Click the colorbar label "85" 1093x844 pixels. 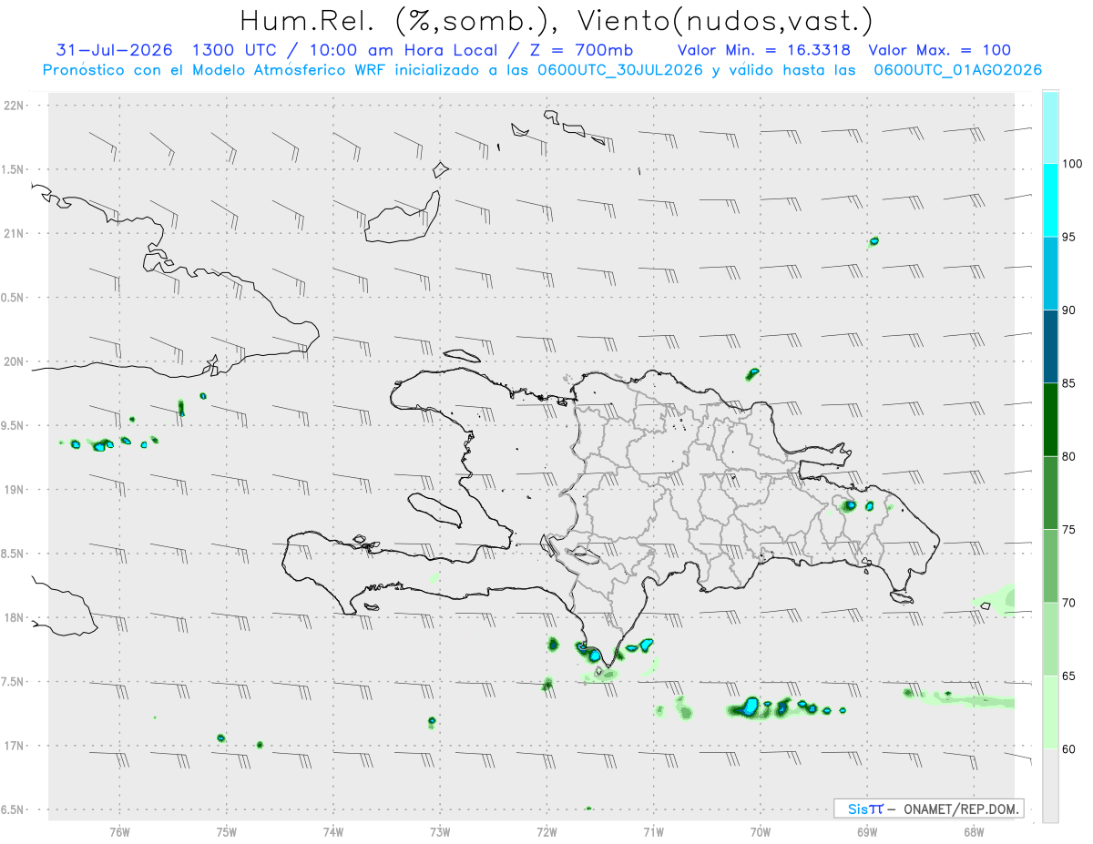point(1069,383)
